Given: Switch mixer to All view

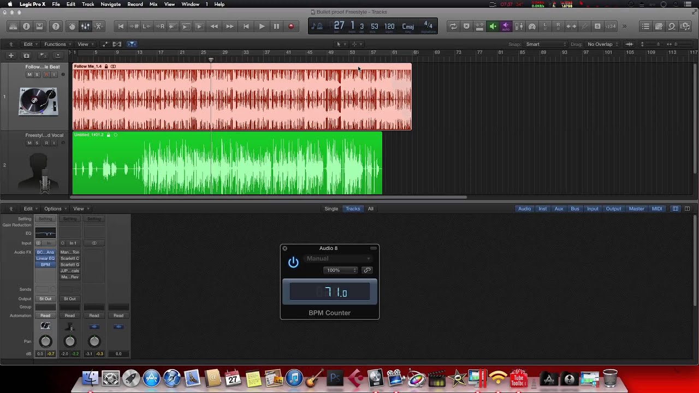Looking at the screenshot, I should (370, 209).
